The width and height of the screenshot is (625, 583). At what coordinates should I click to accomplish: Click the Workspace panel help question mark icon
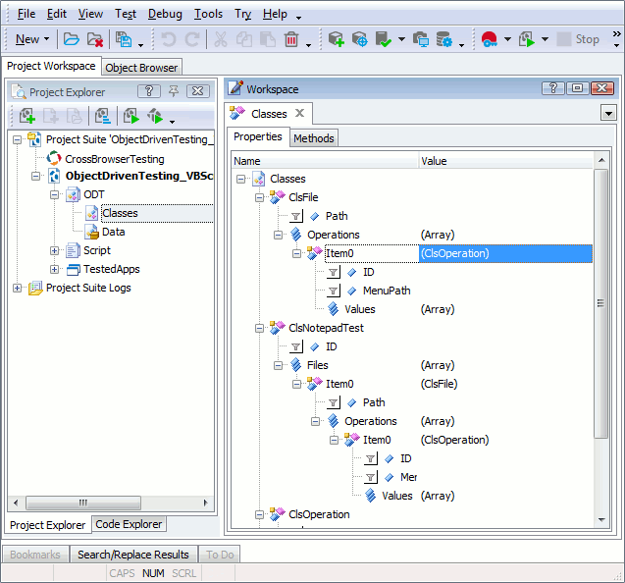(x=552, y=88)
